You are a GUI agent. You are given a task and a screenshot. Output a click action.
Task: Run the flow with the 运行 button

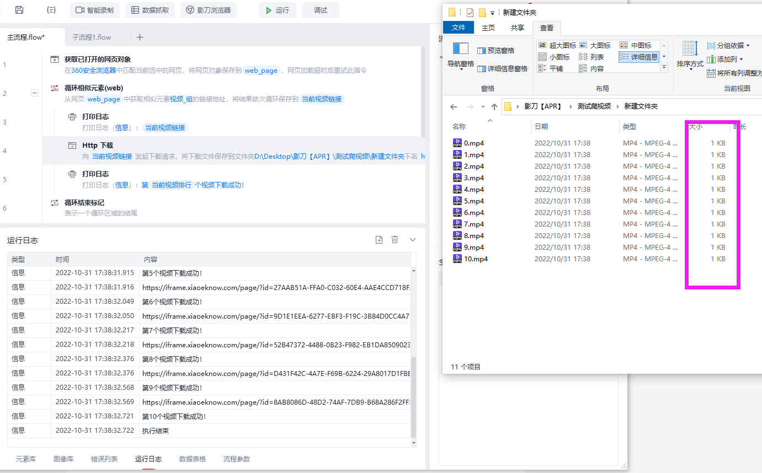coord(277,10)
